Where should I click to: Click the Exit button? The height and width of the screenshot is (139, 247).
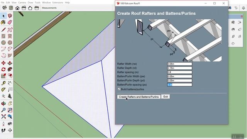(x=166, y=97)
